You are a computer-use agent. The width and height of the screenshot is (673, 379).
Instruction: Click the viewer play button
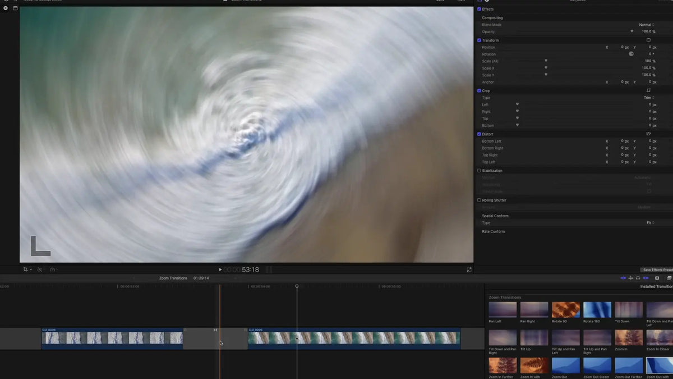pos(220,270)
